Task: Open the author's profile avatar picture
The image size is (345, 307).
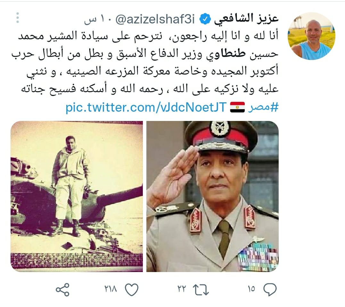Action: coord(312,36)
